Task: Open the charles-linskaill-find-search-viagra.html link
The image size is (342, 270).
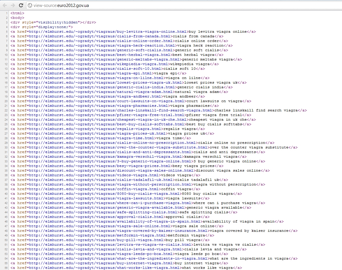Action: 120,110
